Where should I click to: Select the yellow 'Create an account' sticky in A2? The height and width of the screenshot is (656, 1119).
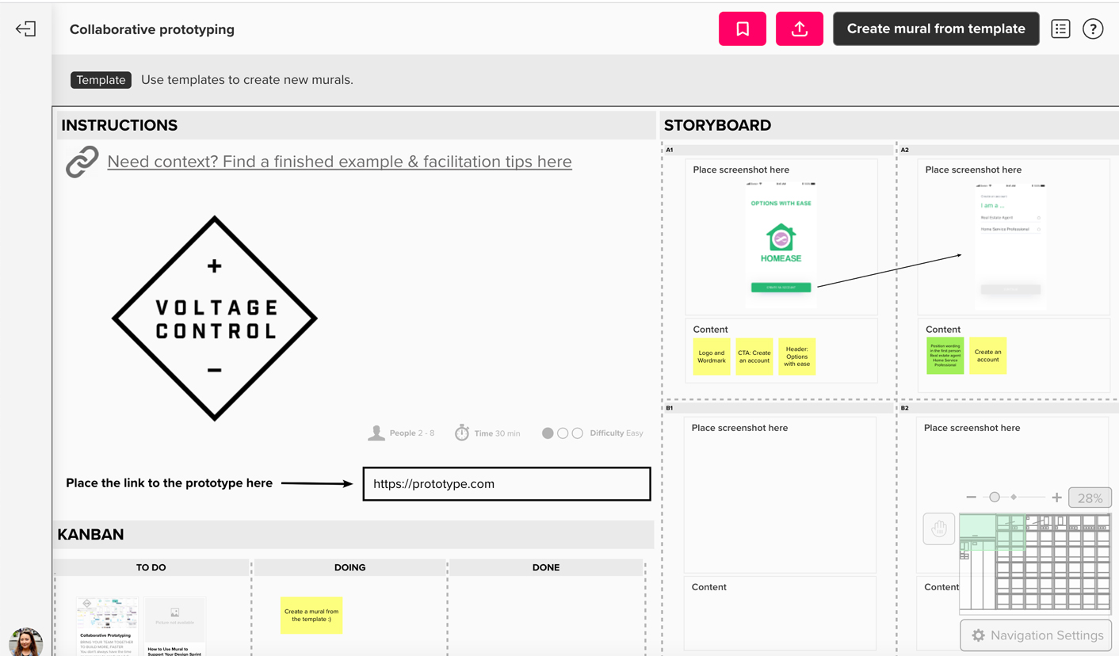tap(987, 356)
